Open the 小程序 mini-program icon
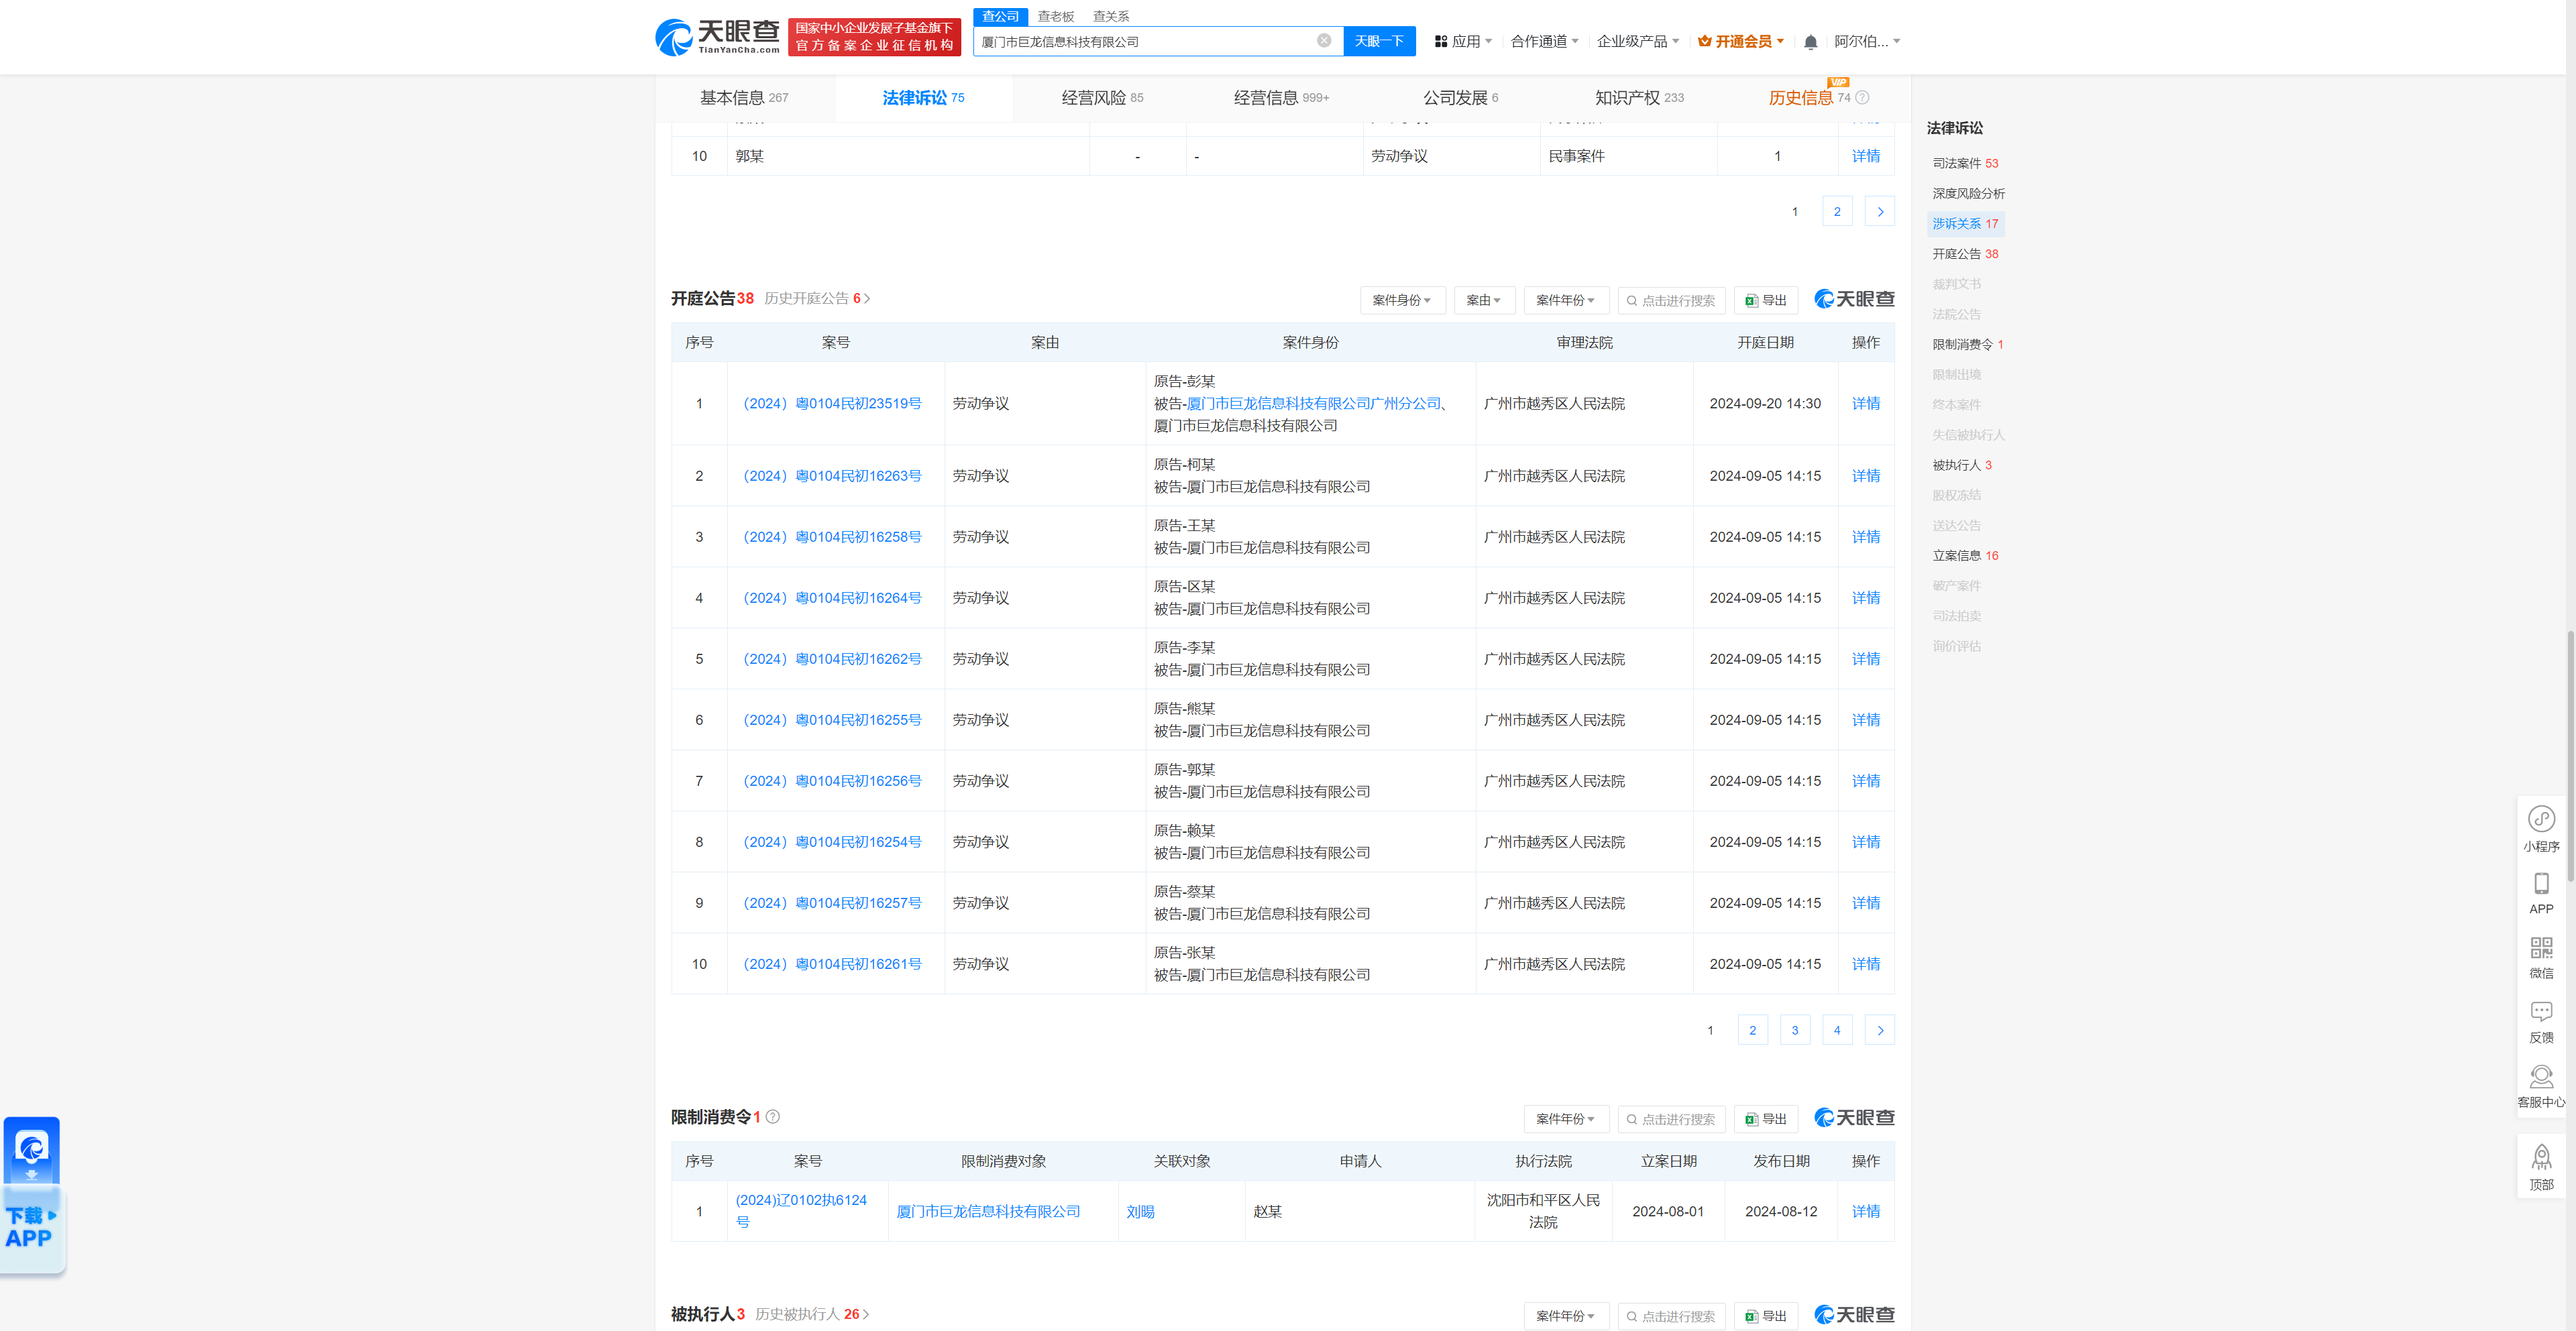Screen dimensions: 2576x1331 click(2541, 829)
